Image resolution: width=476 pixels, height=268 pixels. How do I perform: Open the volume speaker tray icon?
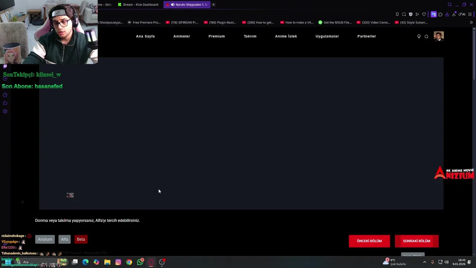[x=447, y=262]
